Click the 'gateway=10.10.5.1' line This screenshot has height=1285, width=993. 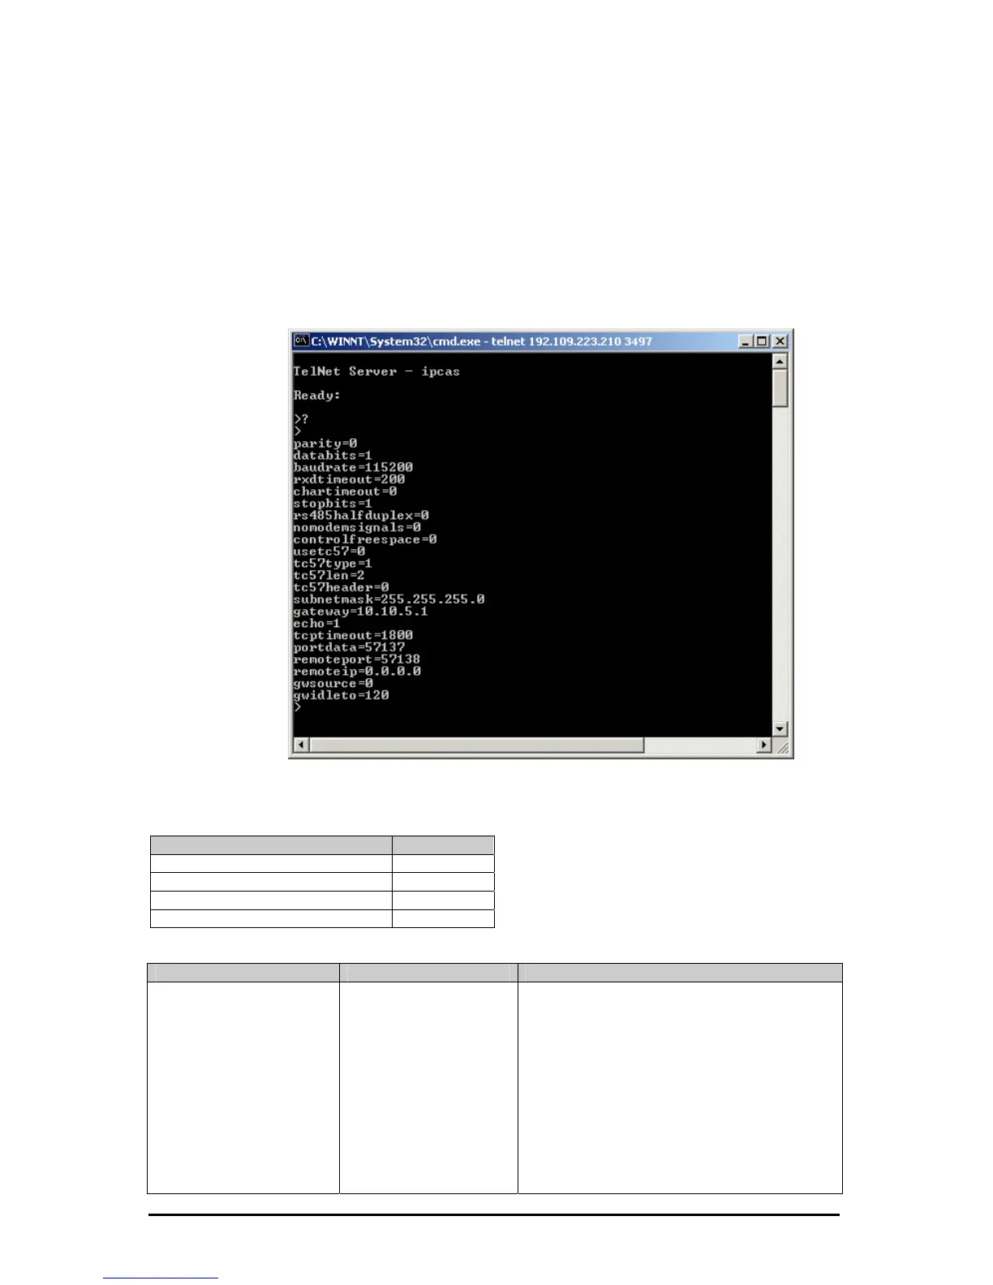point(360,612)
